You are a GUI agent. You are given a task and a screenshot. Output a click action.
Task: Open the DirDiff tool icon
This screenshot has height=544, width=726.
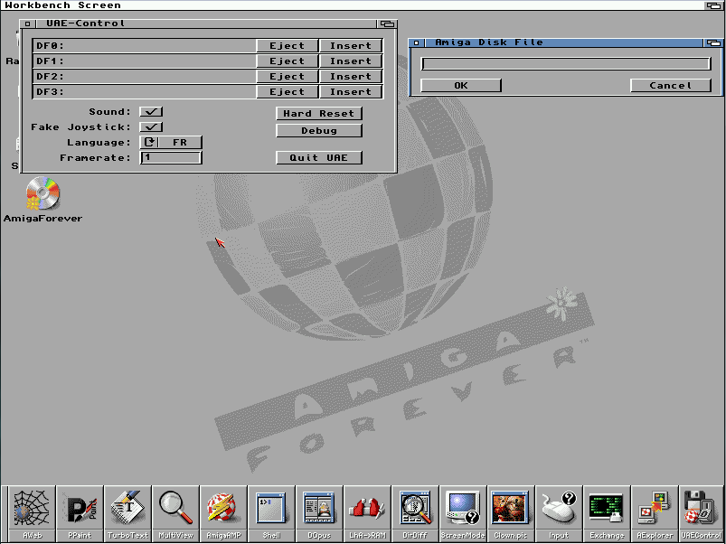415,513
